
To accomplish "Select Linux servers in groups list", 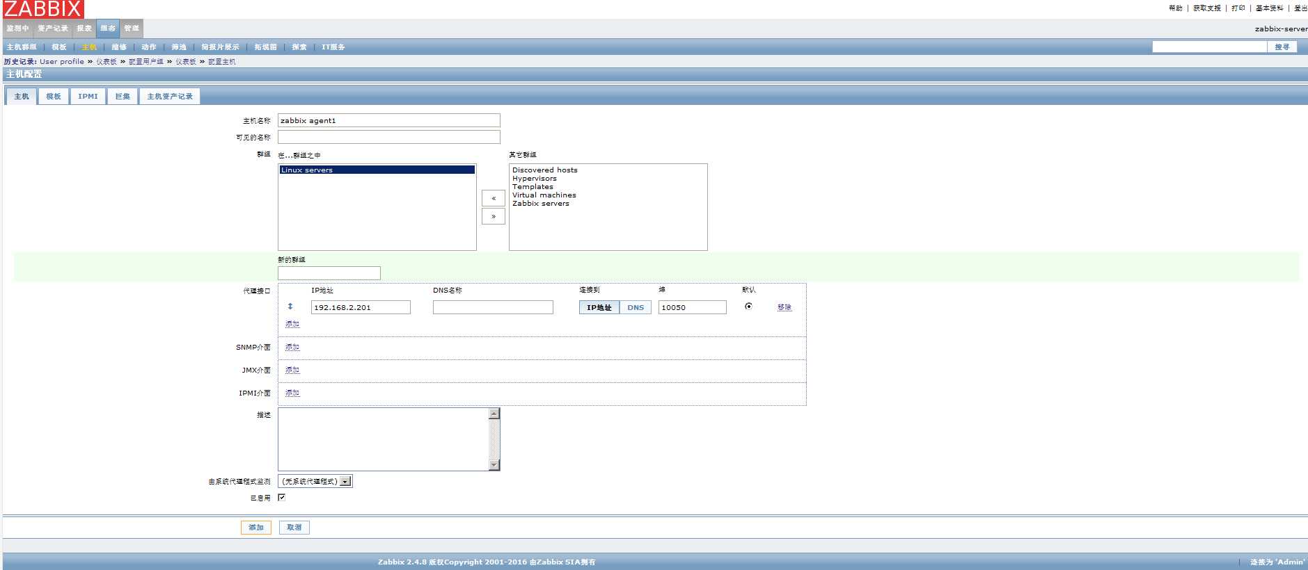I will pos(377,170).
